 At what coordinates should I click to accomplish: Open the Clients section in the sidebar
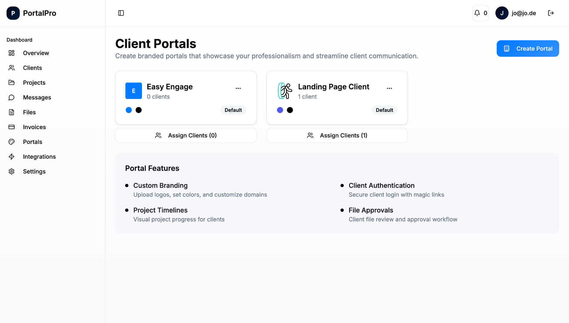click(33, 68)
